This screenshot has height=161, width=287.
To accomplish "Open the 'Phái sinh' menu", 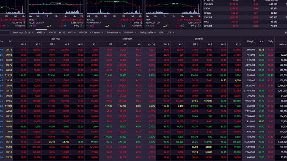I will tap(130, 33).
